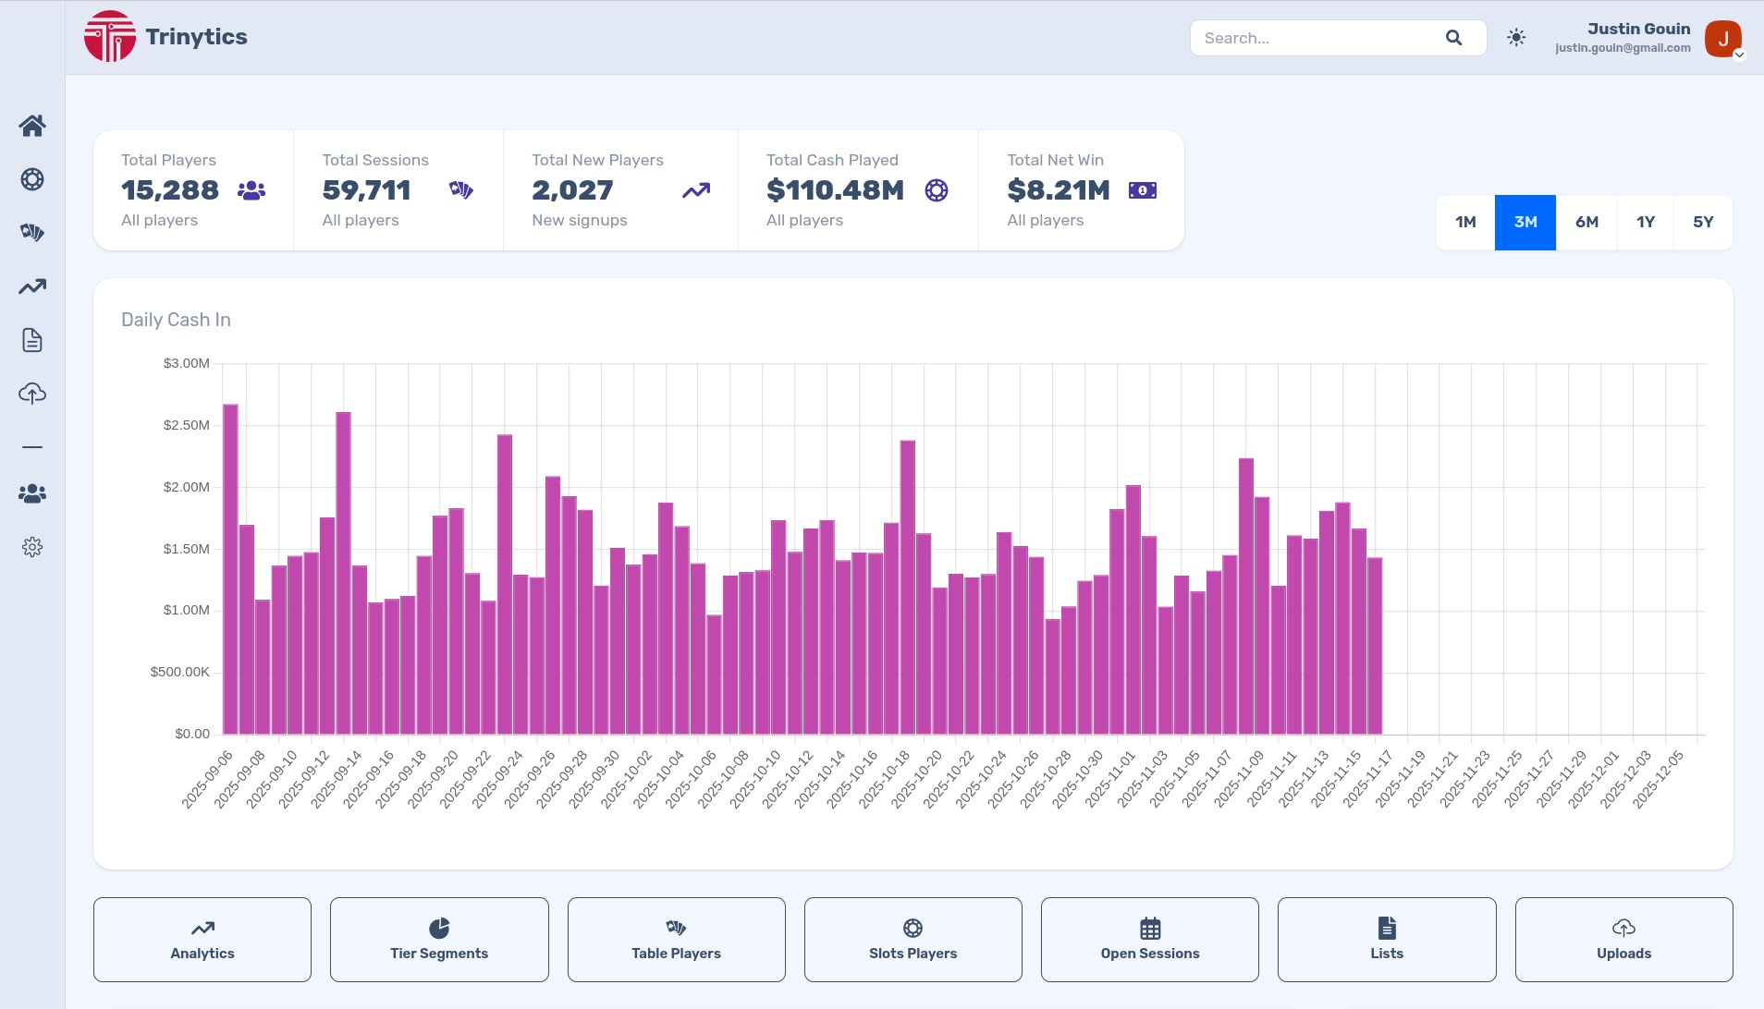Image resolution: width=1764 pixels, height=1009 pixels.
Task: Click the 2025-09-06 bar in chart
Action: pyautogui.click(x=230, y=569)
